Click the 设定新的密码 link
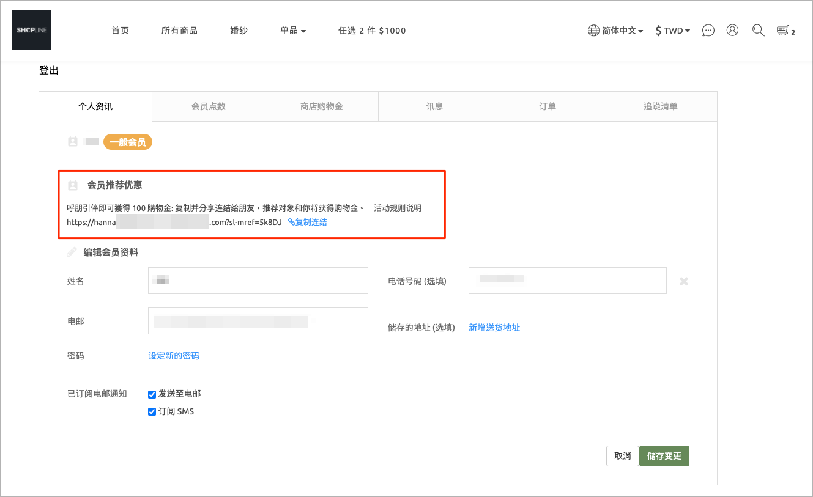 (x=174, y=356)
